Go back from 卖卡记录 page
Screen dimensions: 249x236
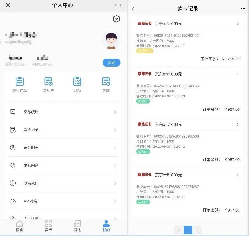[x=133, y=9]
